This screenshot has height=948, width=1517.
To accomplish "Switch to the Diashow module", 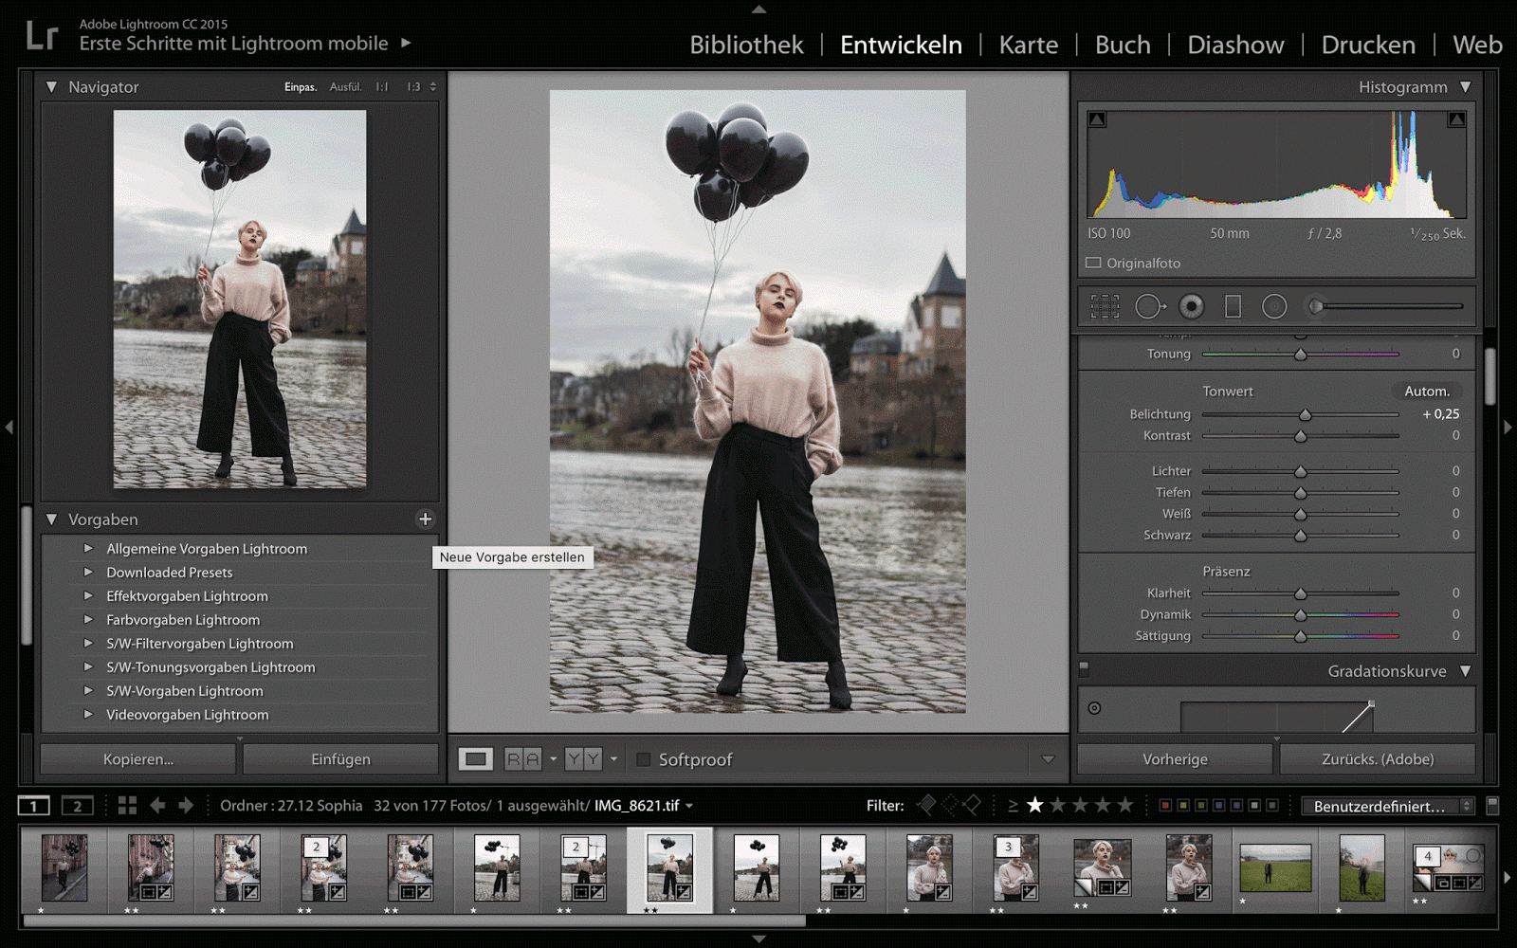I will (1235, 45).
